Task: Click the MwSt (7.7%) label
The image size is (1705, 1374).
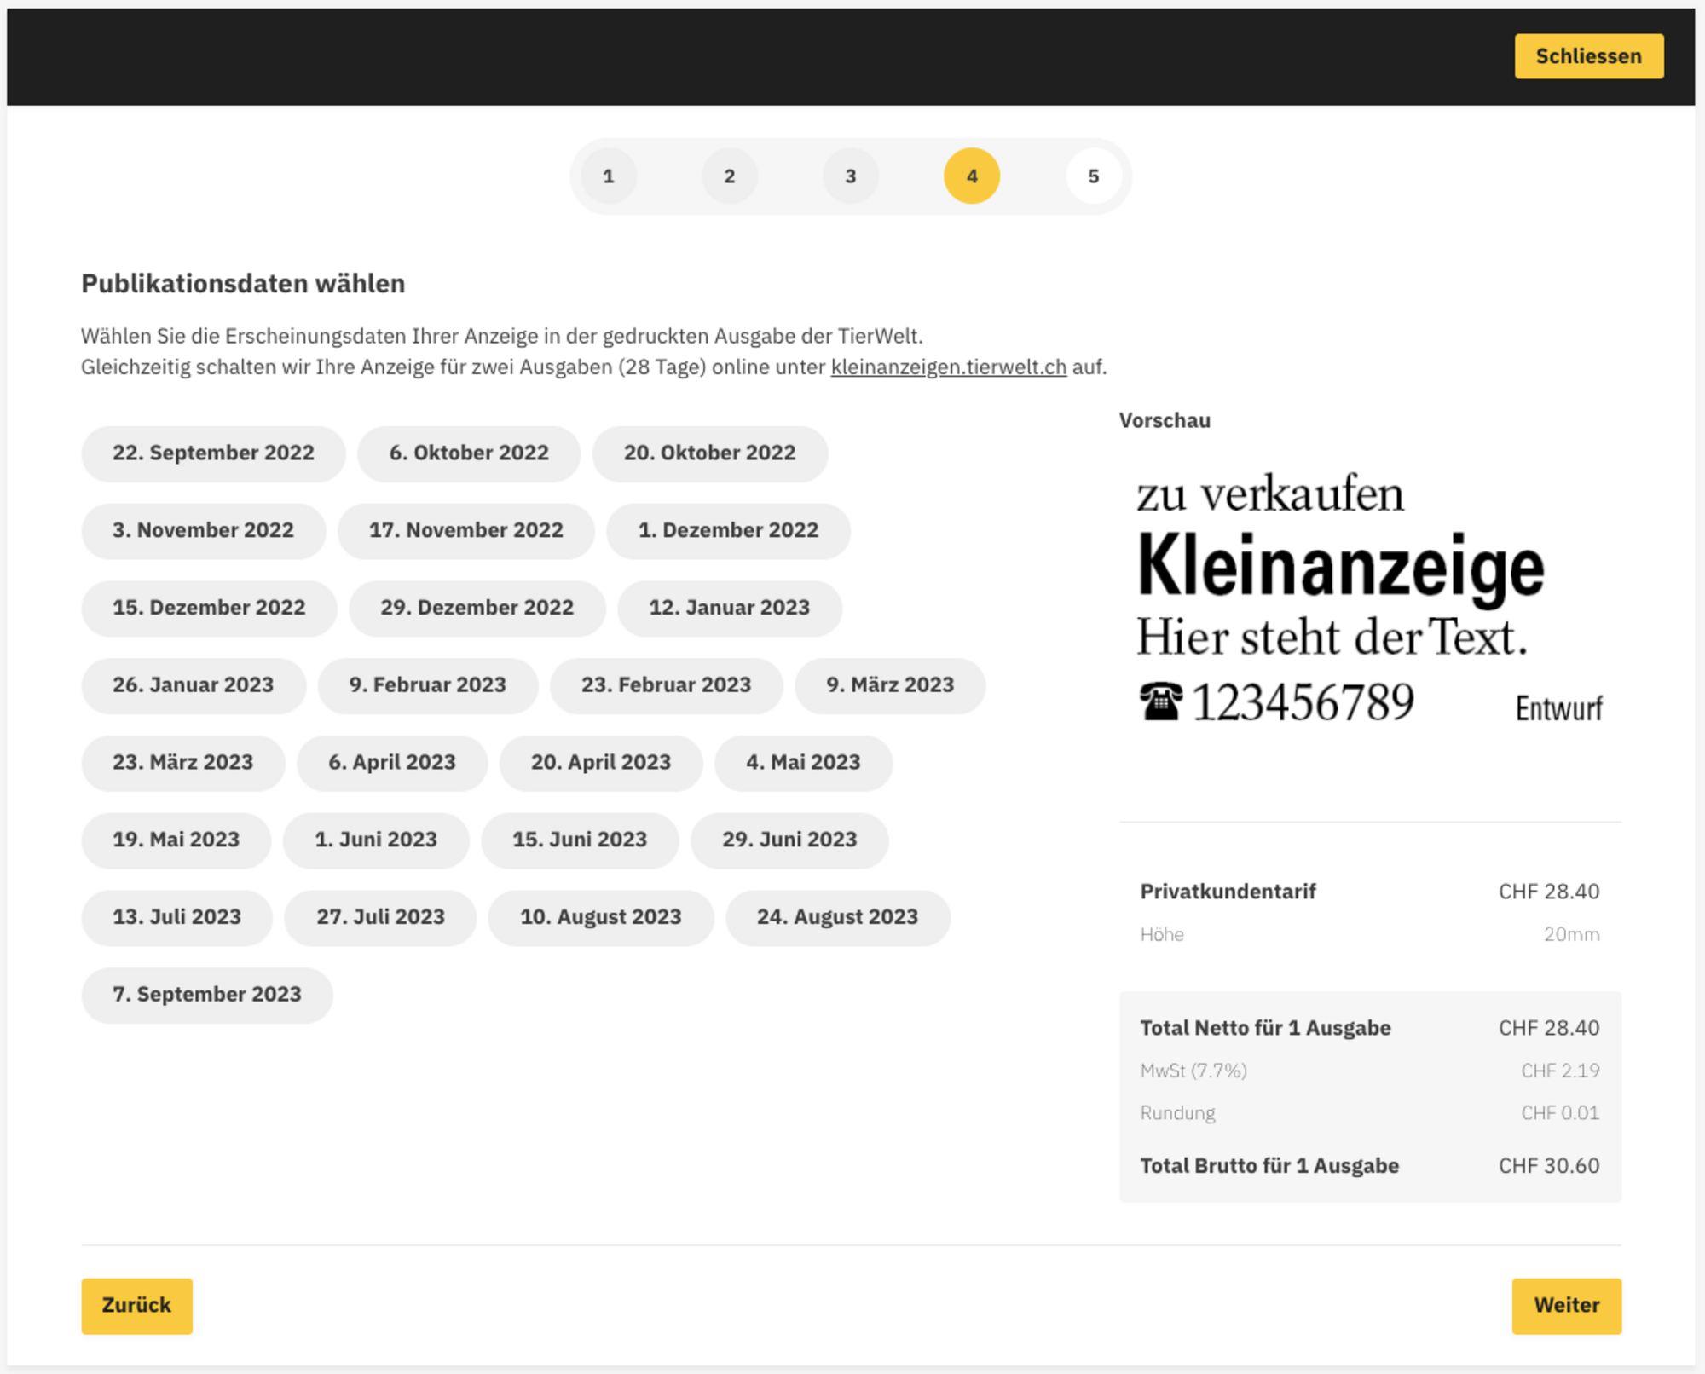Action: 1193,1071
